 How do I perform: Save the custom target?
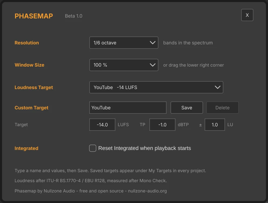pyautogui.click(x=187, y=108)
